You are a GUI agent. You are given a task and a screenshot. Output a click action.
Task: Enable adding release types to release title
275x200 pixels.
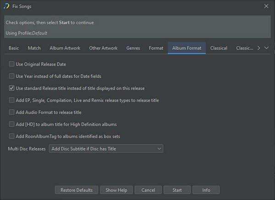click(x=12, y=100)
